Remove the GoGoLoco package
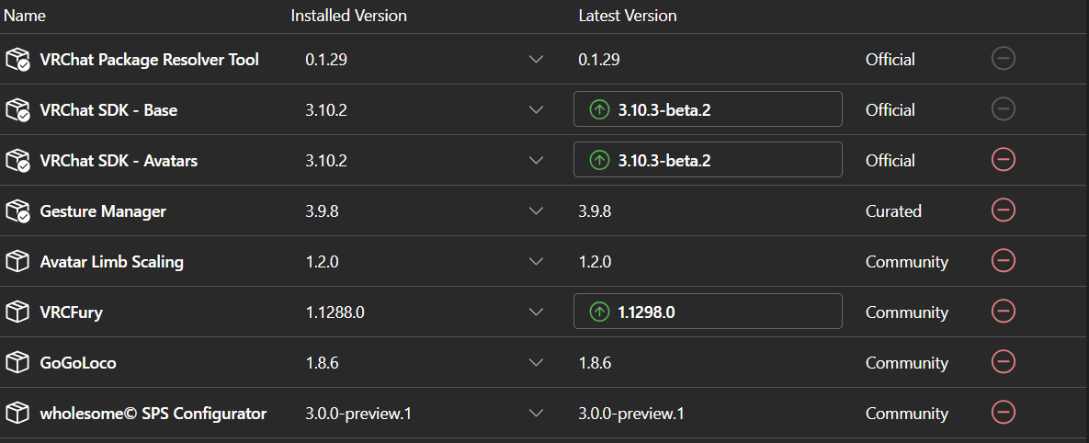This screenshot has width=1089, height=443. click(1004, 362)
